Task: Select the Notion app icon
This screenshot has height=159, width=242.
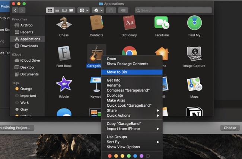Action: 194,111
